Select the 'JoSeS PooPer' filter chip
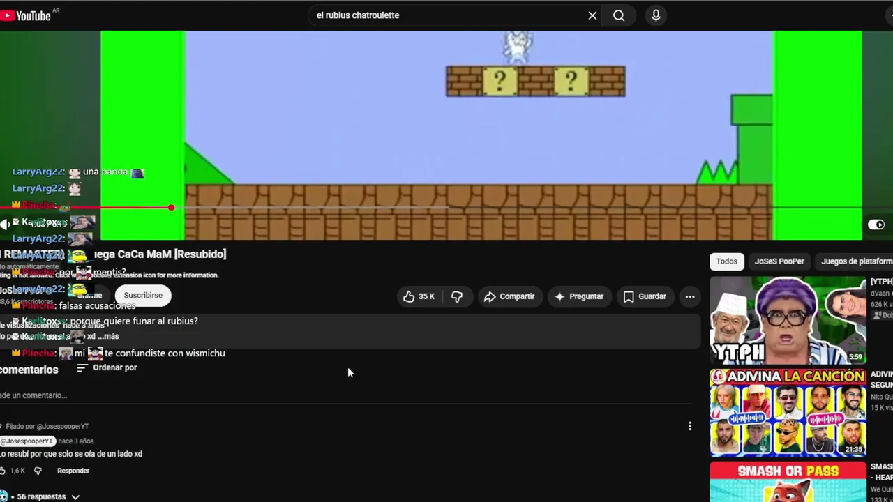Viewport: 893px width, 502px height. 779,261
